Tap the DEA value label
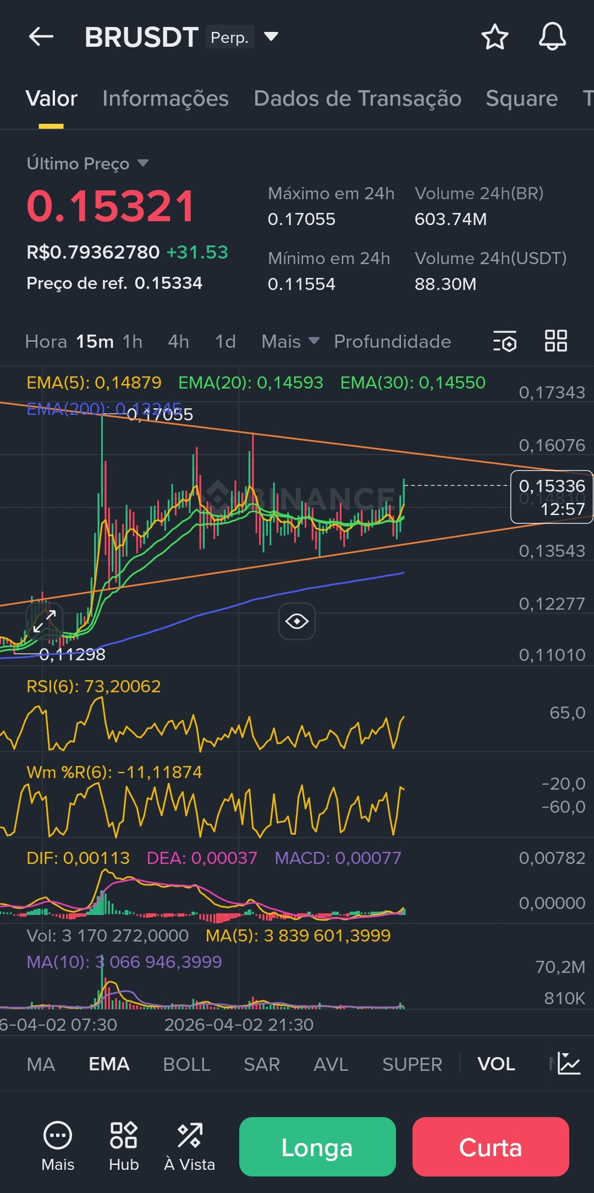This screenshot has width=594, height=1193. (202, 858)
